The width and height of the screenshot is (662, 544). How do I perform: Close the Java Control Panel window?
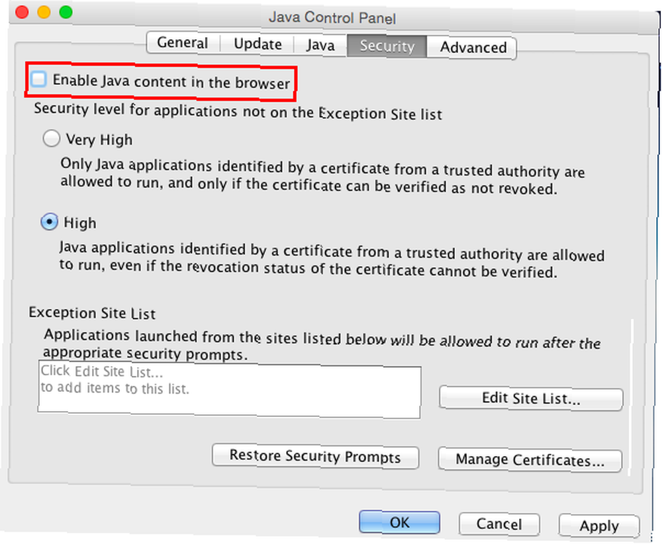(x=22, y=12)
